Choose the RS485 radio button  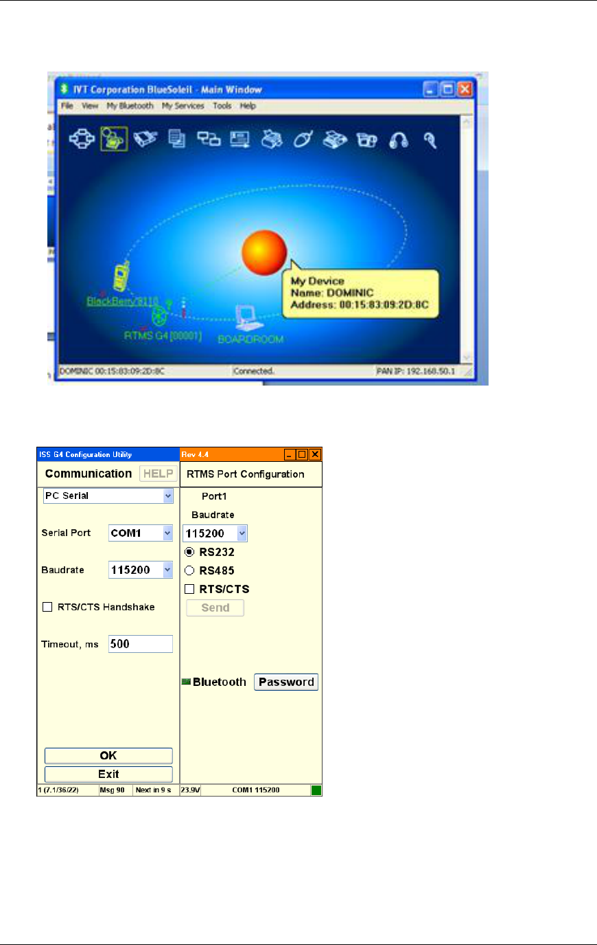[189, 570]
